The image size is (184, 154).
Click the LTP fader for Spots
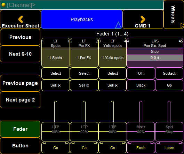(x=56, y=132)
